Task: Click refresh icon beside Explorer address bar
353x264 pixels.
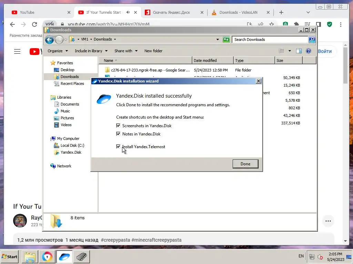Action: click(226, 40)
